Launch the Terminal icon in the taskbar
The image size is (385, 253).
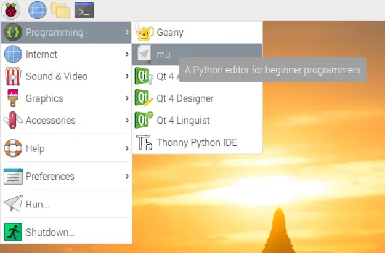pos(84,10)
